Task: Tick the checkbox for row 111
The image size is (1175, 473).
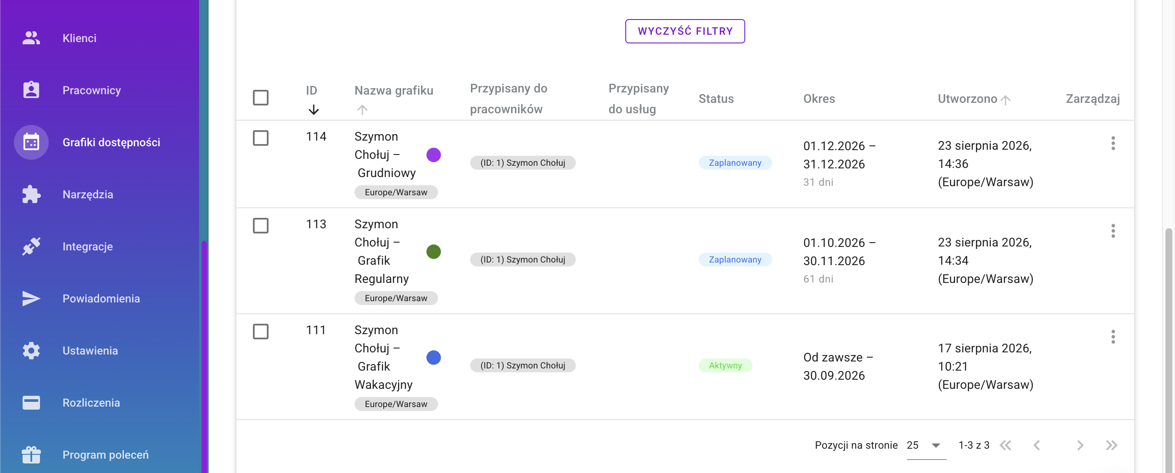Action: (260, 331)
